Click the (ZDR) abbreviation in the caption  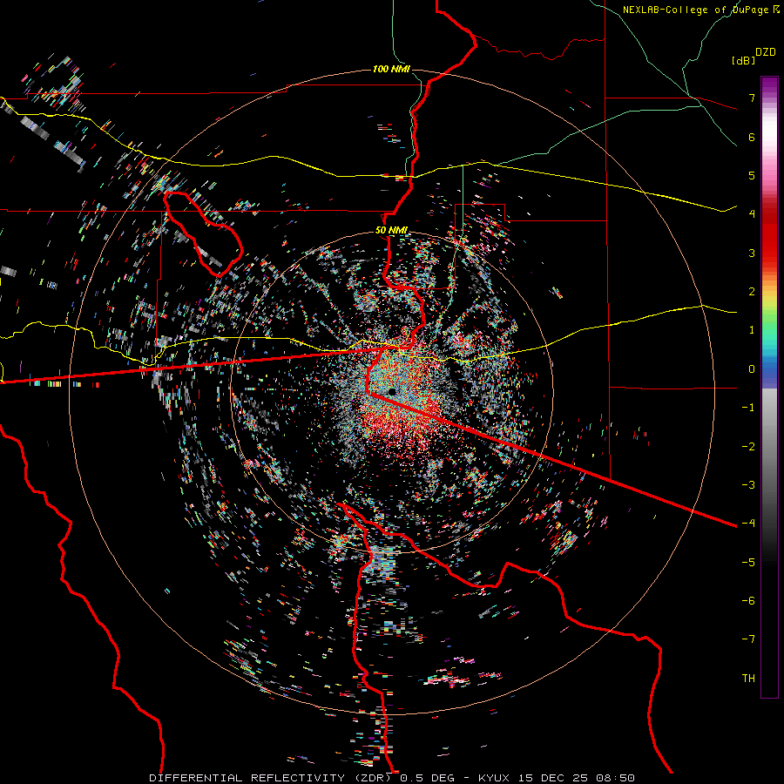(375, 778)
